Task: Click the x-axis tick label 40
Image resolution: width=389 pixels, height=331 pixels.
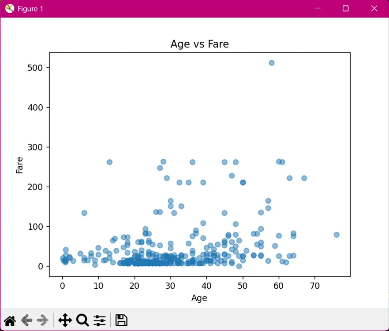Action: click(206, 286)
